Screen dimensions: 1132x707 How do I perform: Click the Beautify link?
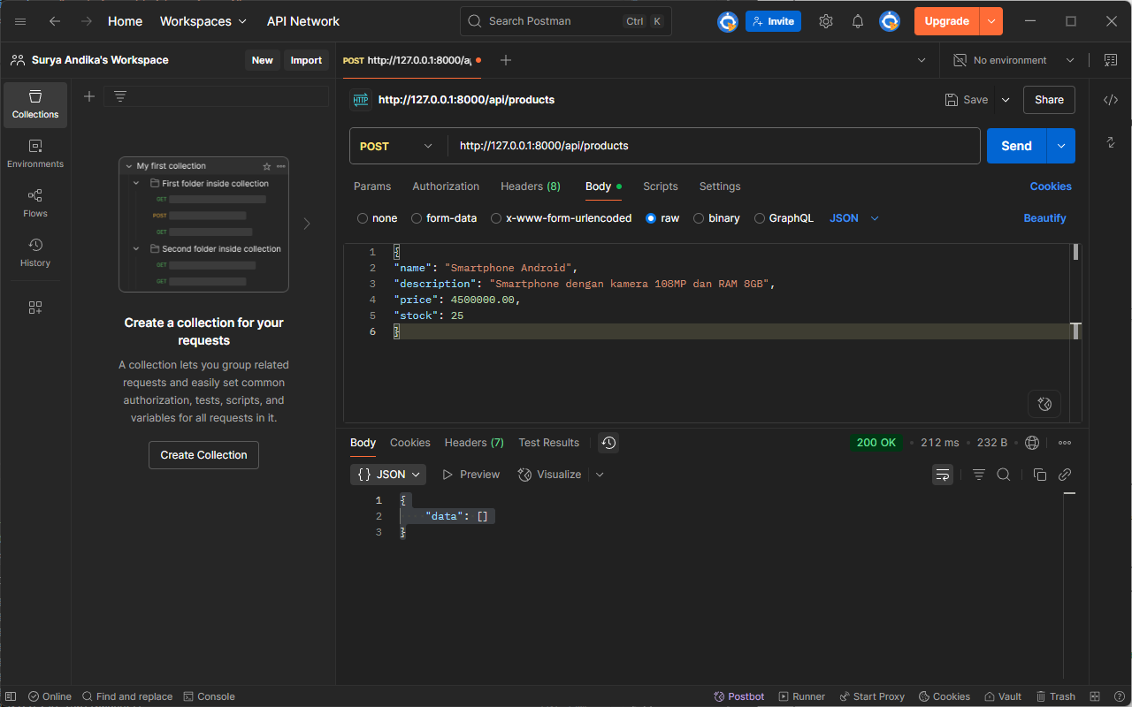click(1044, 218)
